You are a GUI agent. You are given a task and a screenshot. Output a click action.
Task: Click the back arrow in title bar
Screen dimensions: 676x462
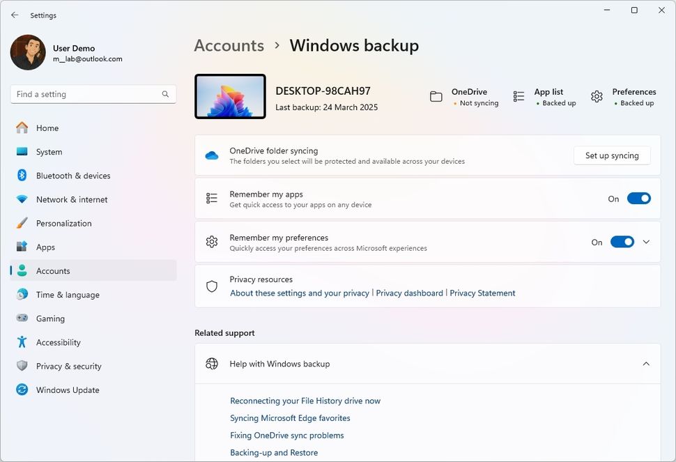[x=15, y=15]
